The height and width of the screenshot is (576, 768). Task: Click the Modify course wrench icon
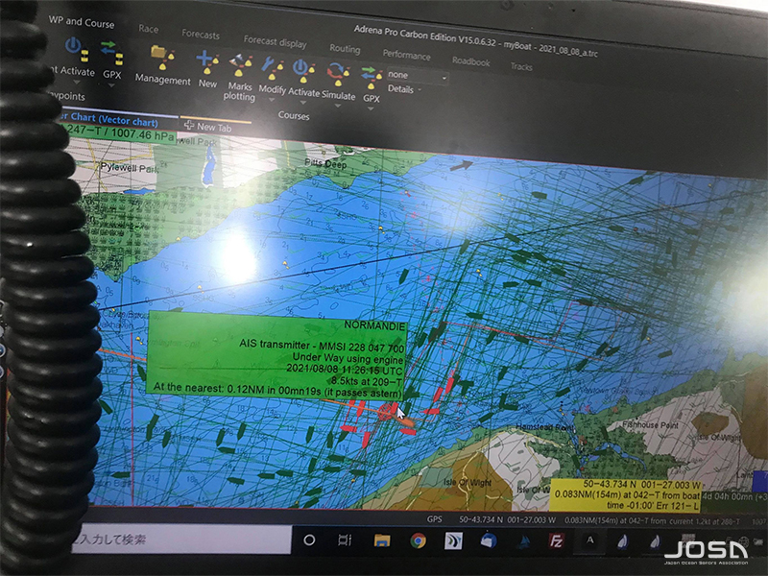272,68
